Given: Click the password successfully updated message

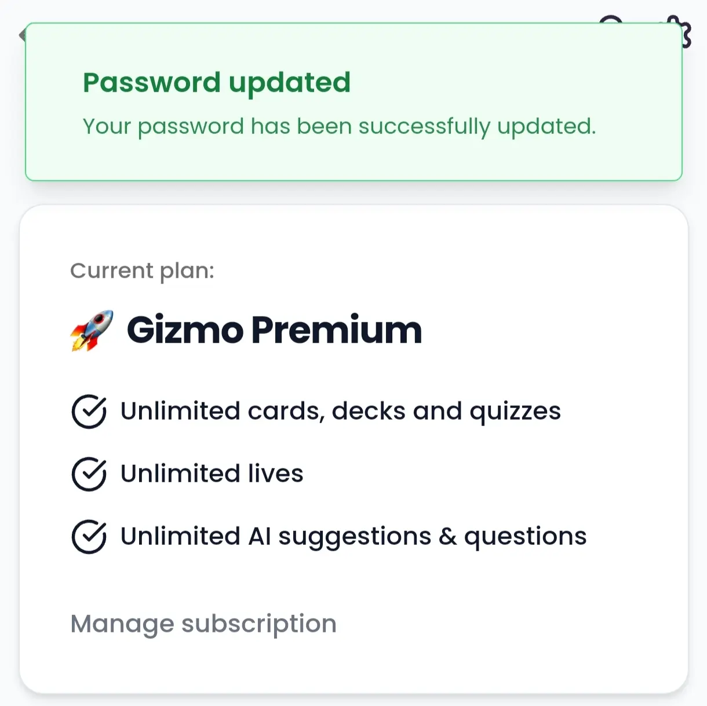Looking at the screenshot, I should tap(340, 126).
